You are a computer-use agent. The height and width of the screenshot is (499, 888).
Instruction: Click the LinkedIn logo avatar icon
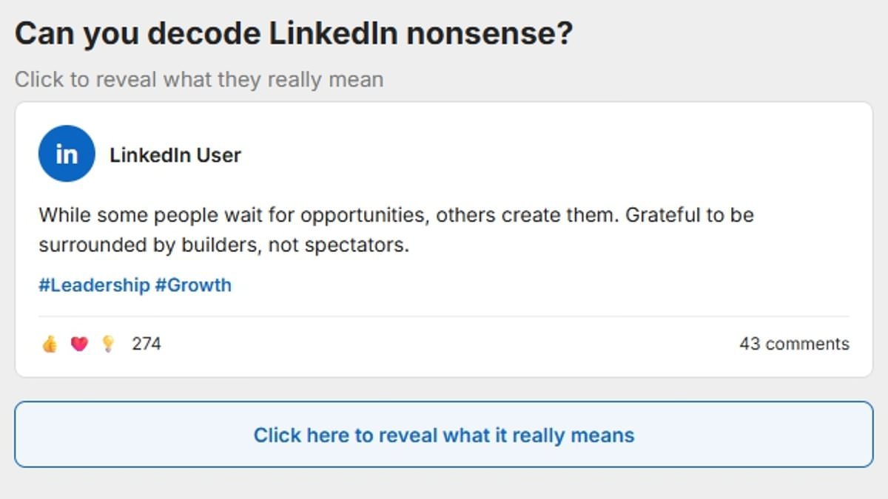(66, 153)
